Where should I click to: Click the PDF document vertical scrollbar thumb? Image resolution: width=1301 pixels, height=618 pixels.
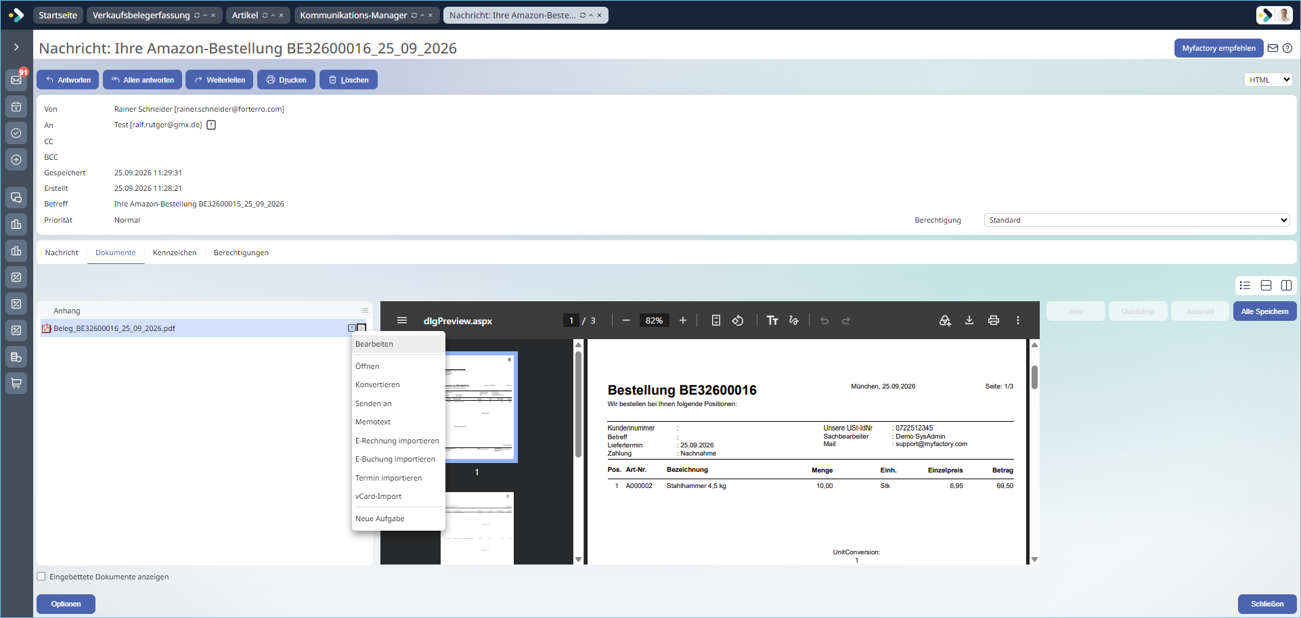click(x=1034, y=377)
